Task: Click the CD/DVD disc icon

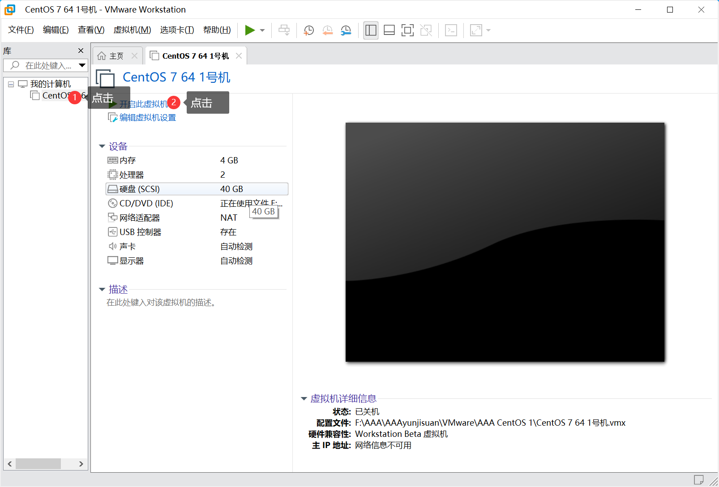Action: (x=112, y=203)
